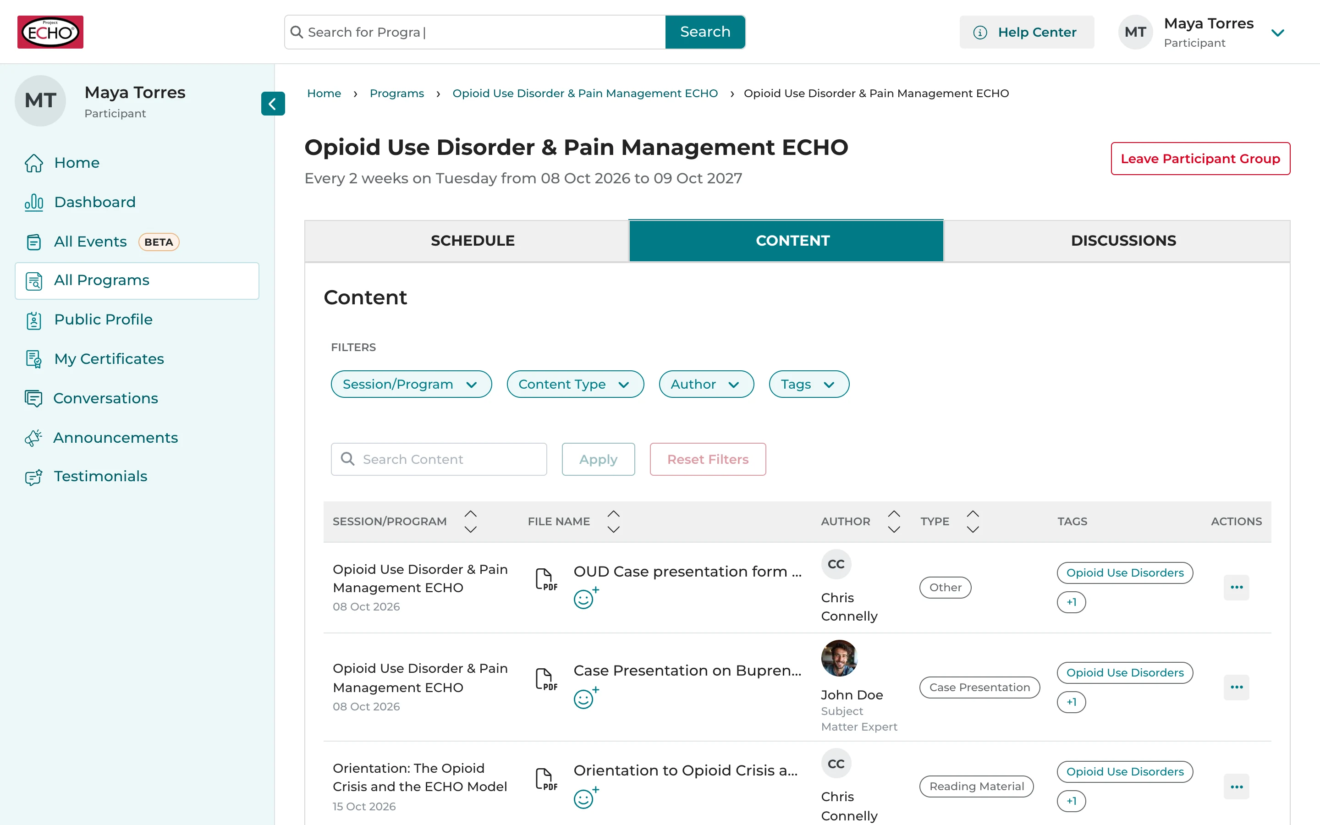Screen dimensions: 1320x825
Task: Click the teal Search button
Action: tap(705, 32)
